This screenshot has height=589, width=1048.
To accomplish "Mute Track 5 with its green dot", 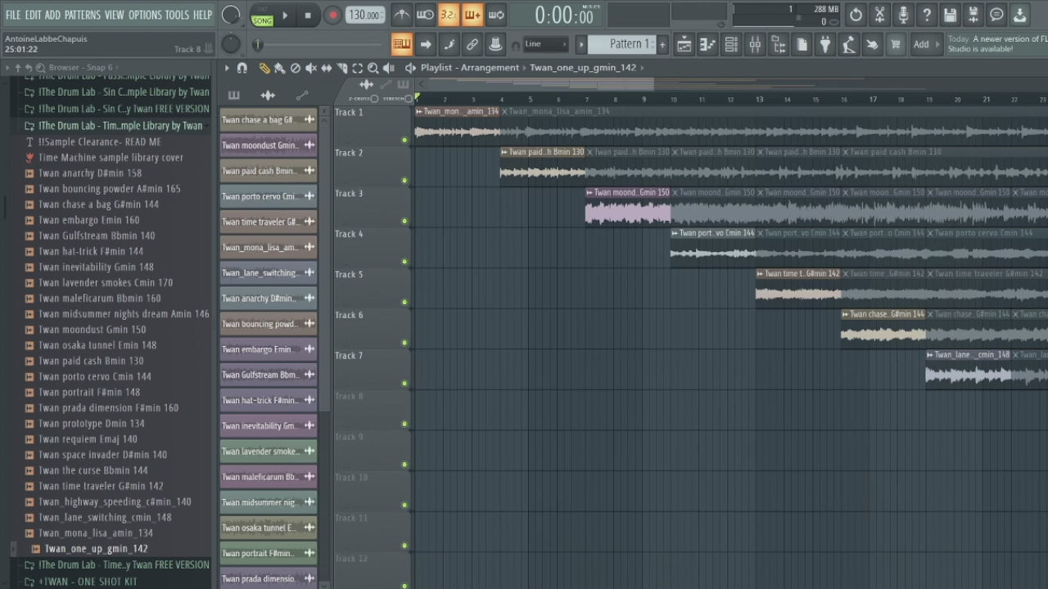I will click(x=404, y=302).
